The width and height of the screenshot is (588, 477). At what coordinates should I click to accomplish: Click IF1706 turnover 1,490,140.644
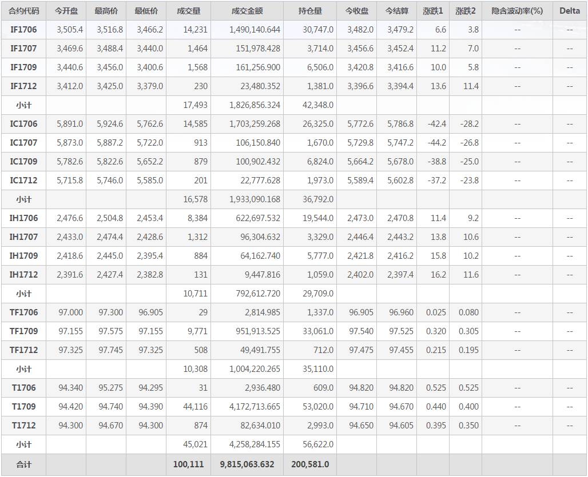[x=255, y=30]
